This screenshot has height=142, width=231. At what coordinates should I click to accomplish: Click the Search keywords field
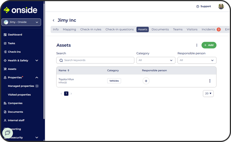pyautogui.click(x=95, y=60)
